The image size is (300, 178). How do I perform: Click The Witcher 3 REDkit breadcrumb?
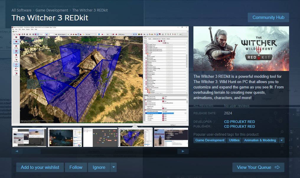click(90, 10)
